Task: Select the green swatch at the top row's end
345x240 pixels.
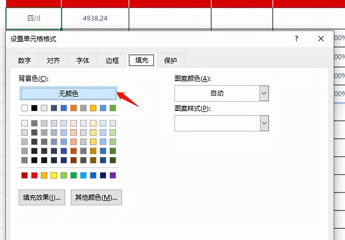Action: (x=113, y=108)
